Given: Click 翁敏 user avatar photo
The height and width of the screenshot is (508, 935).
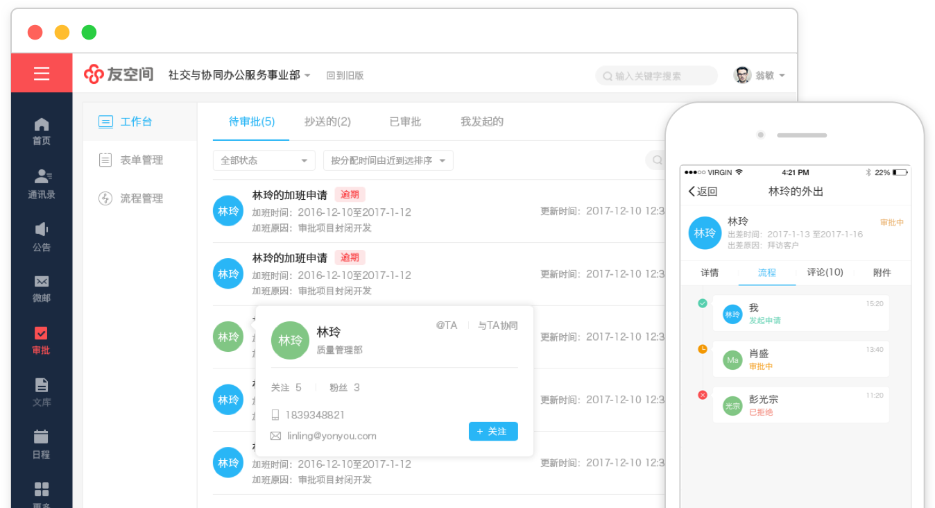Looking at the screenshot, I should (x=742, y=75).
